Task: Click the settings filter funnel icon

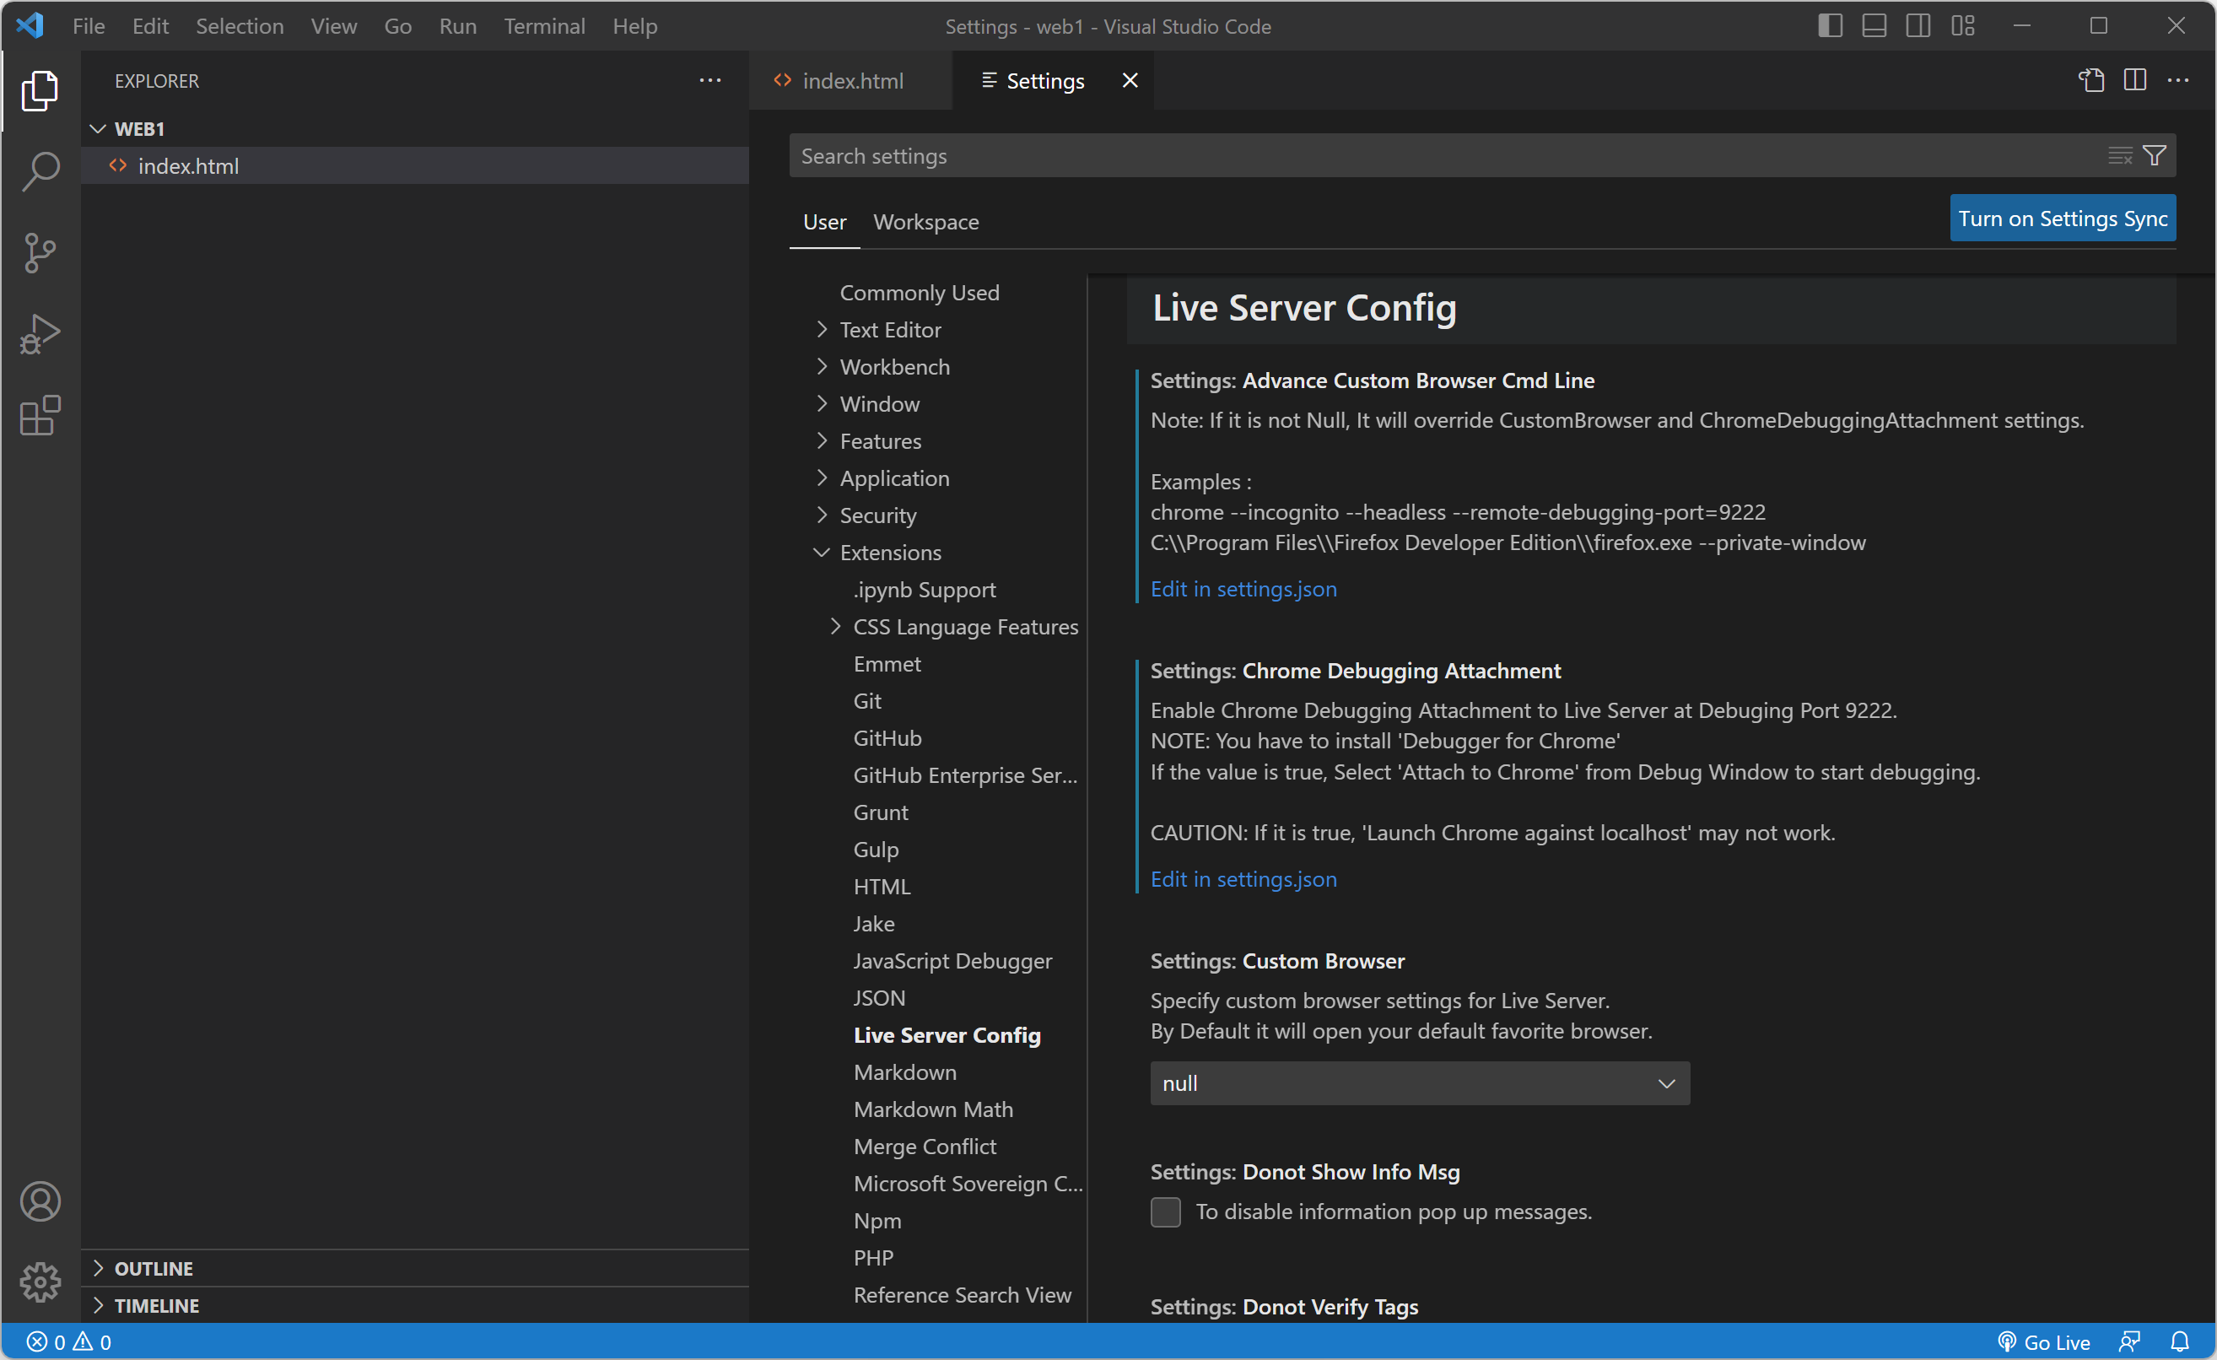Action: pos(2154,156)
